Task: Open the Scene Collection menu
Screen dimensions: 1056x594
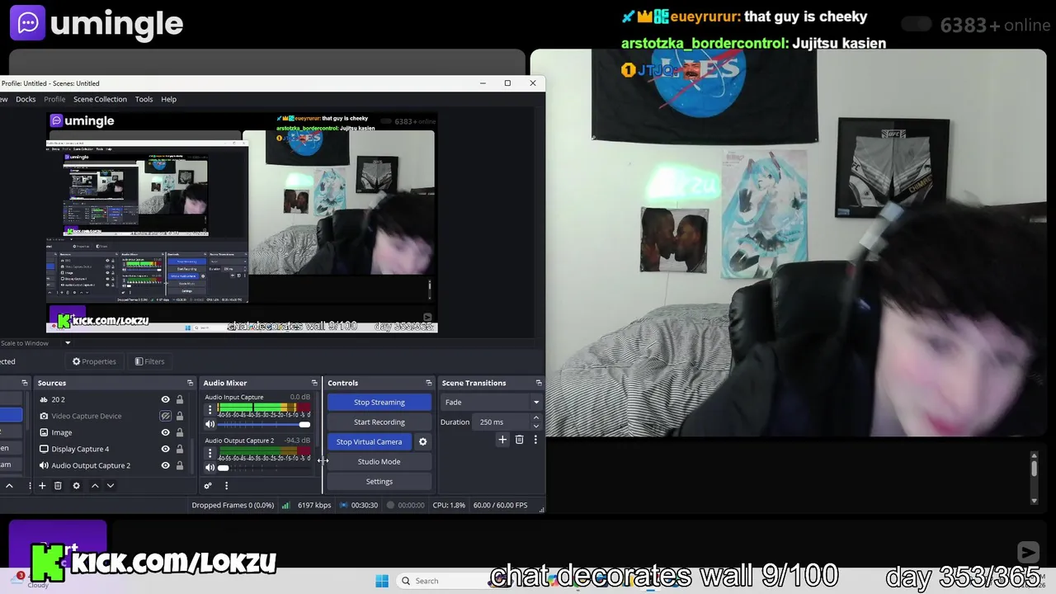Action: tap(100, 99)
